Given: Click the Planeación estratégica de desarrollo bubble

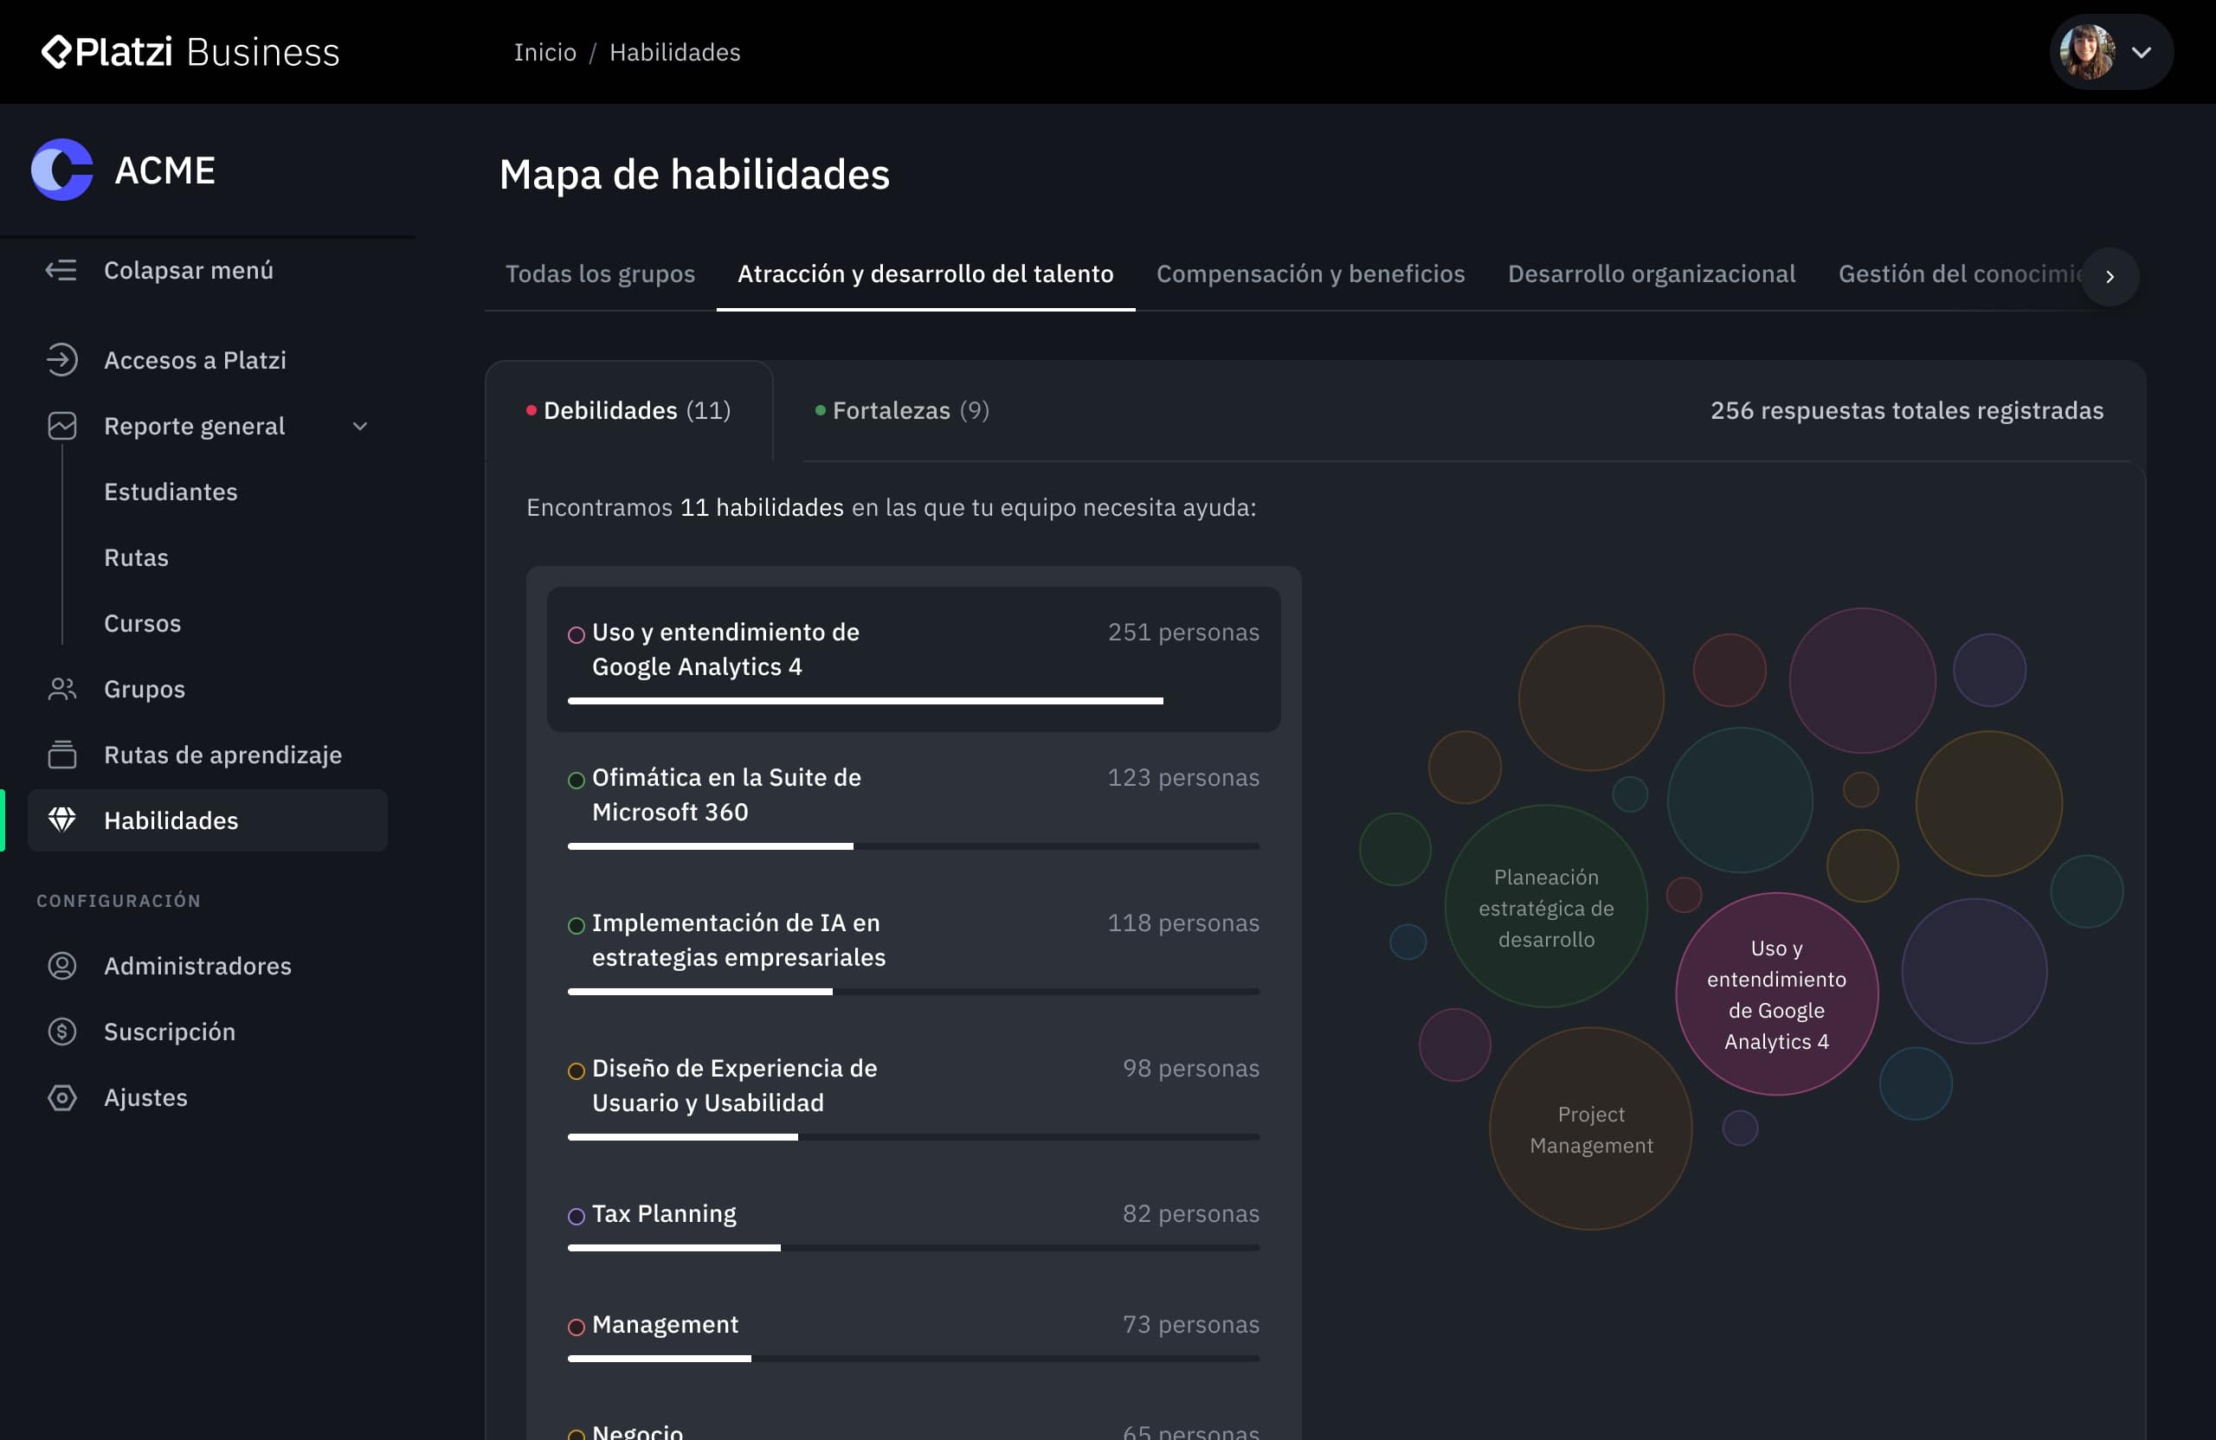Looking at the screenshot, I should coord(1546,907).
